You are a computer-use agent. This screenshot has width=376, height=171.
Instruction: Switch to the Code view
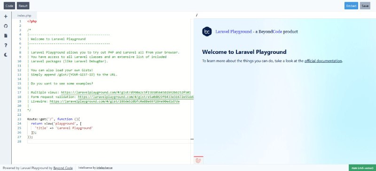click(x=9, y=6)
